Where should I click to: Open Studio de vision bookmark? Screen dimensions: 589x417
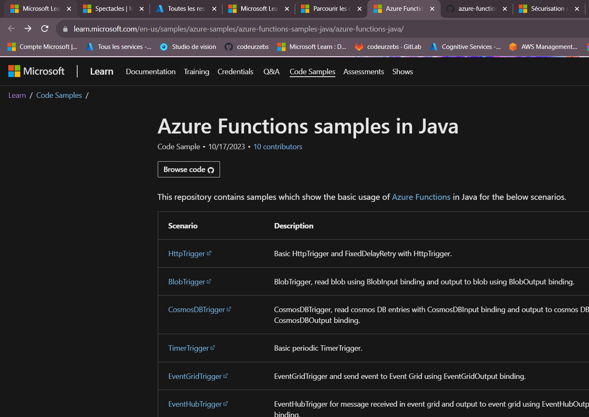[188, 47]
